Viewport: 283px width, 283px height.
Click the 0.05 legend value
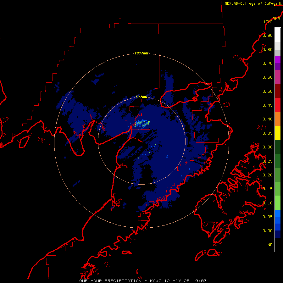coord(268,217)
